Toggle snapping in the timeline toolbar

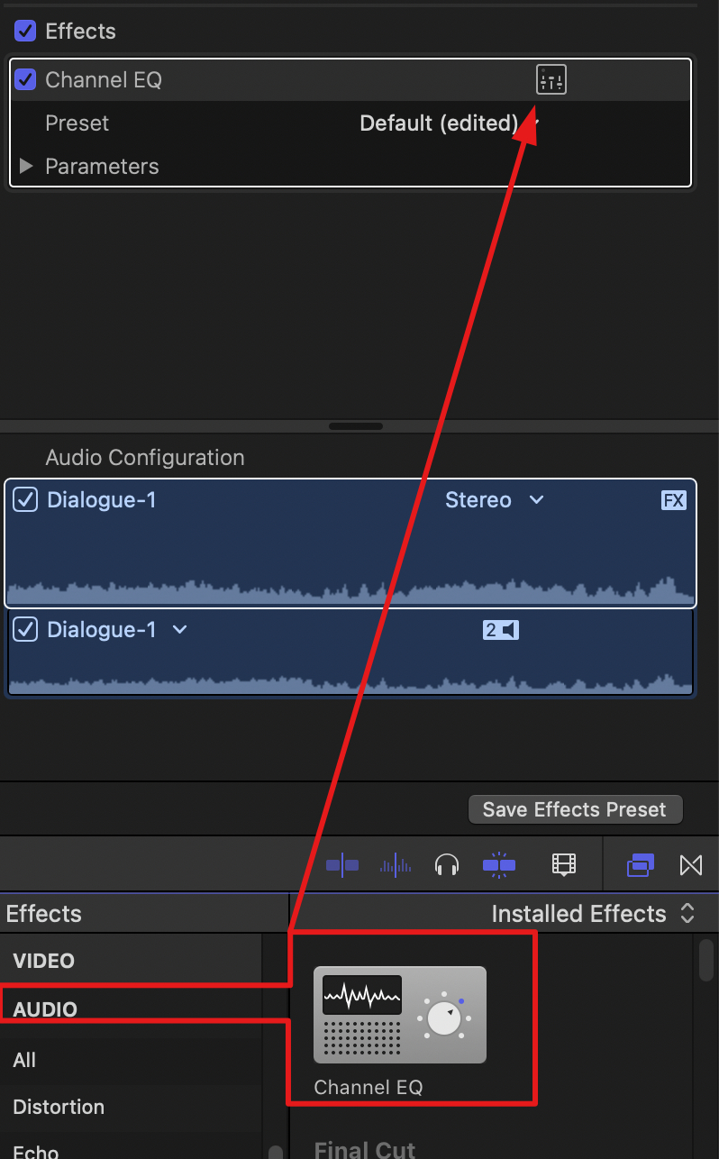tap(498, 865)
